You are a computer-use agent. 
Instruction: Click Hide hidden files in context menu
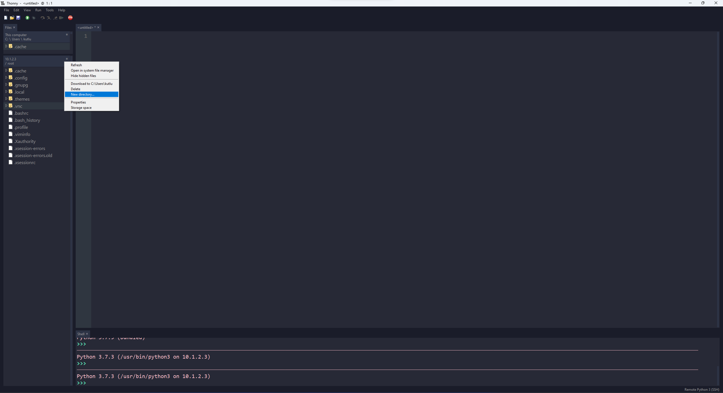click(83, 76)
